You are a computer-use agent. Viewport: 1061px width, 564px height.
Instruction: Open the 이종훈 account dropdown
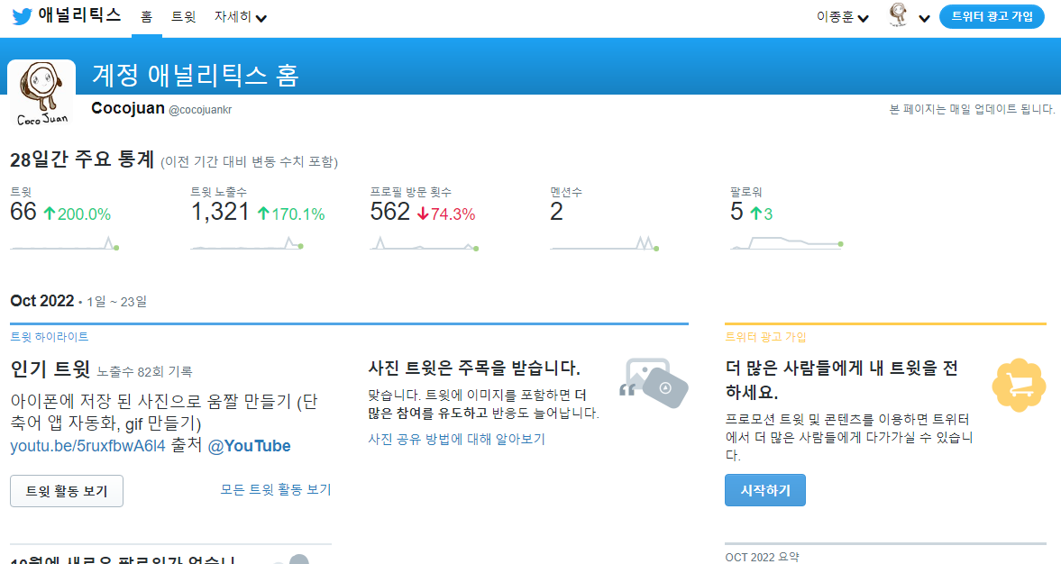pyautogui.click(x=843, y=17)
